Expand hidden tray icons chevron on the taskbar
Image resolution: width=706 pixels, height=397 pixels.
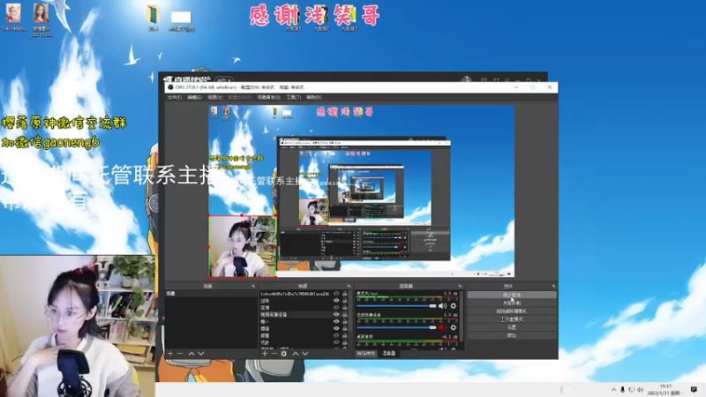click(x=613, y=390)
